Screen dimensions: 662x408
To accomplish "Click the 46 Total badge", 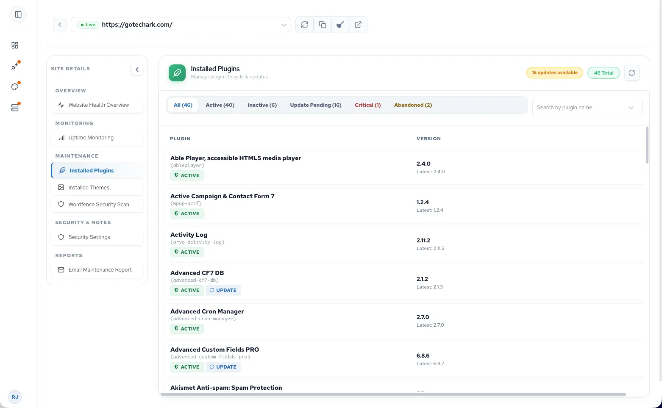I will point(604,73).
